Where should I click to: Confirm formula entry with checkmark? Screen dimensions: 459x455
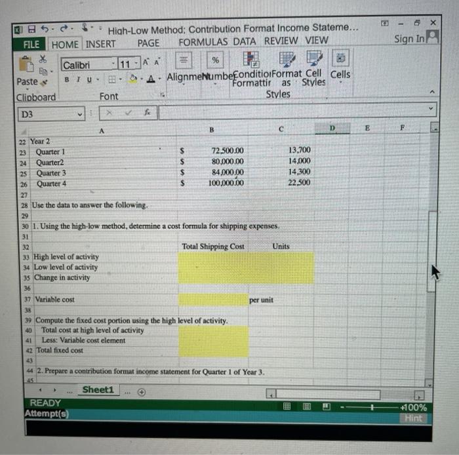(x=128, y=112)
